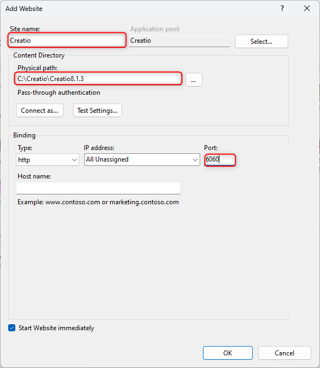Confirm with the OK button

click(x=228, y=353)
